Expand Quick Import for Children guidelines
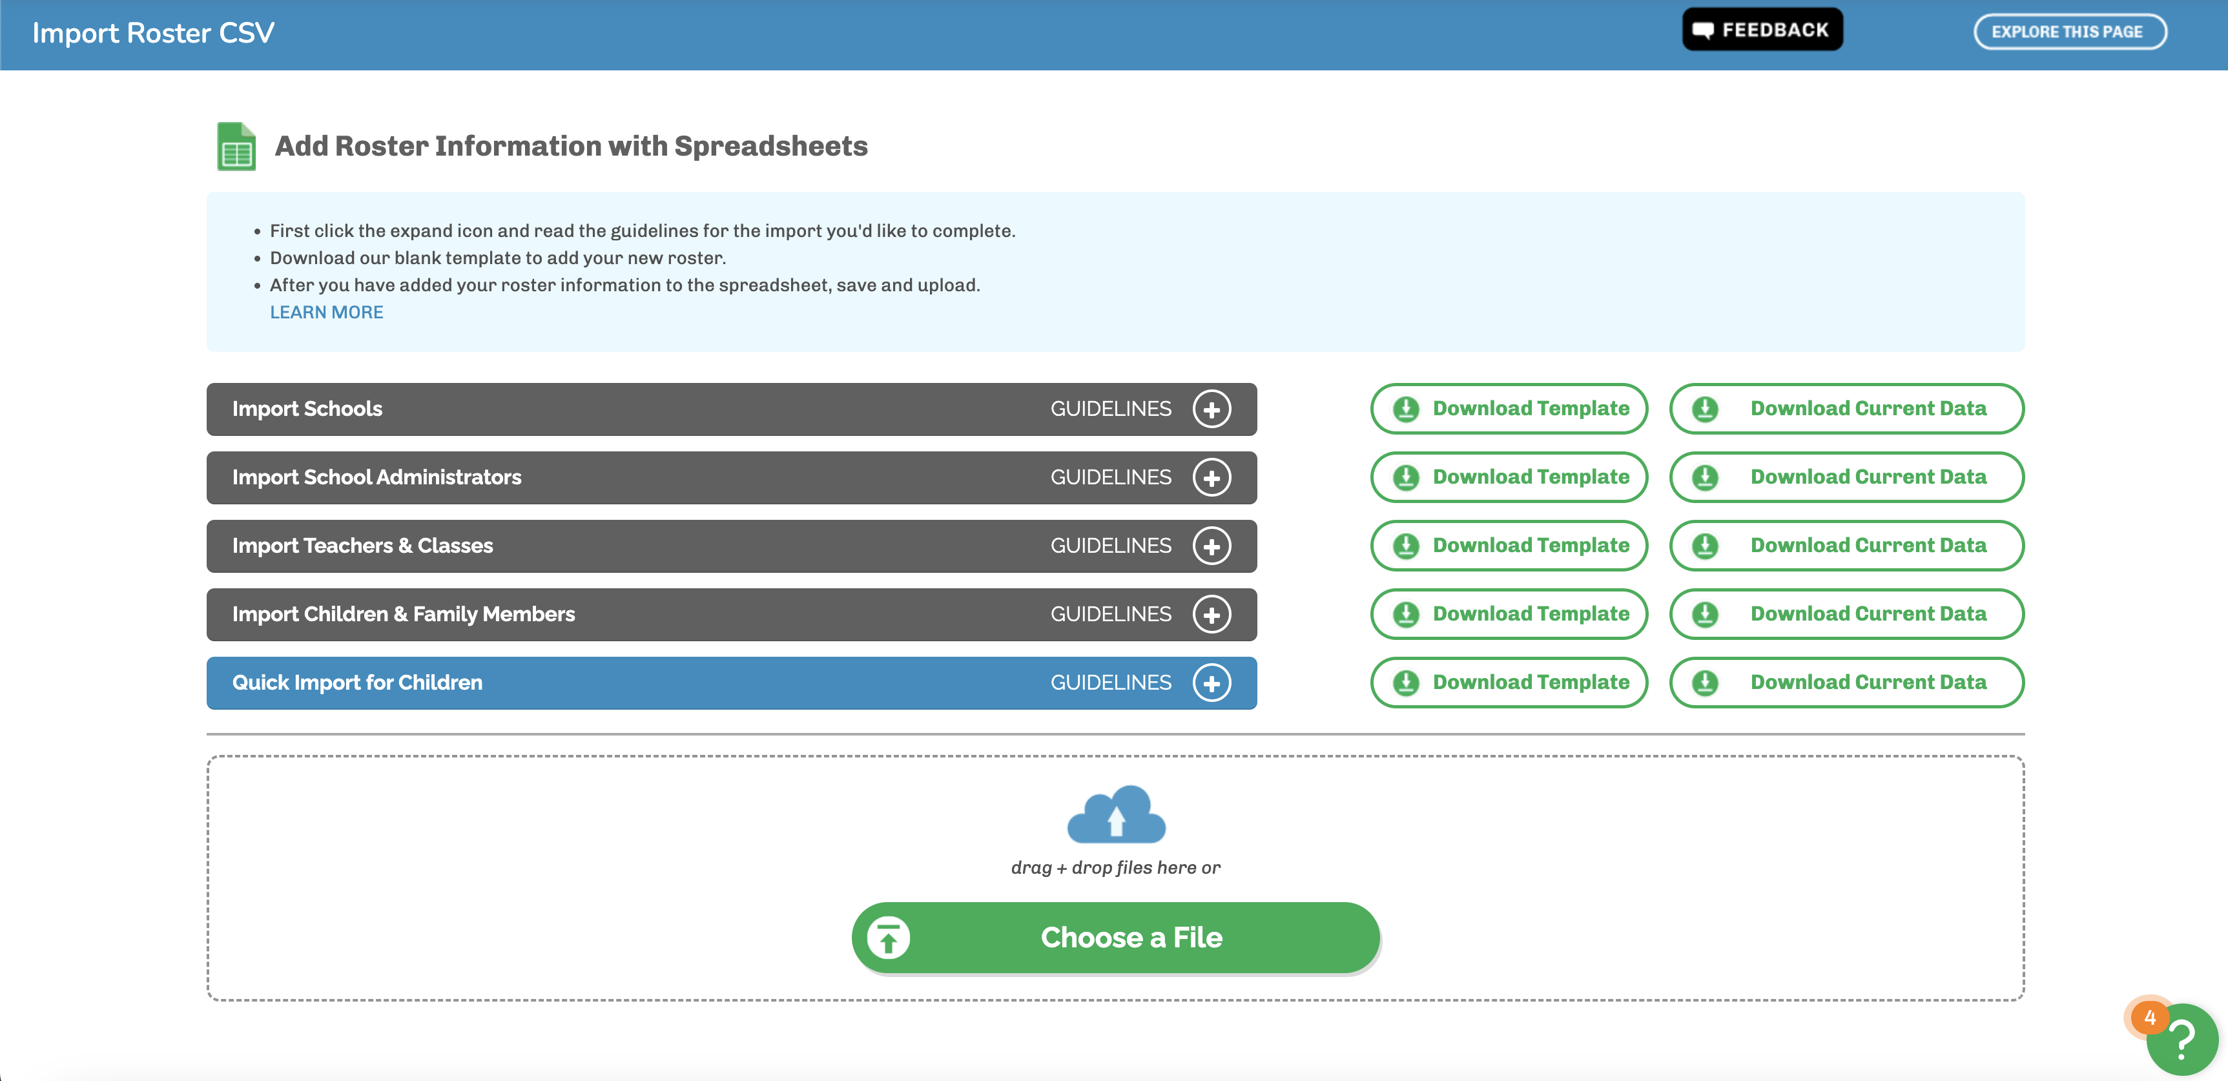Viewport: 2228px width, 1081px height. [x=1211, y=683]
